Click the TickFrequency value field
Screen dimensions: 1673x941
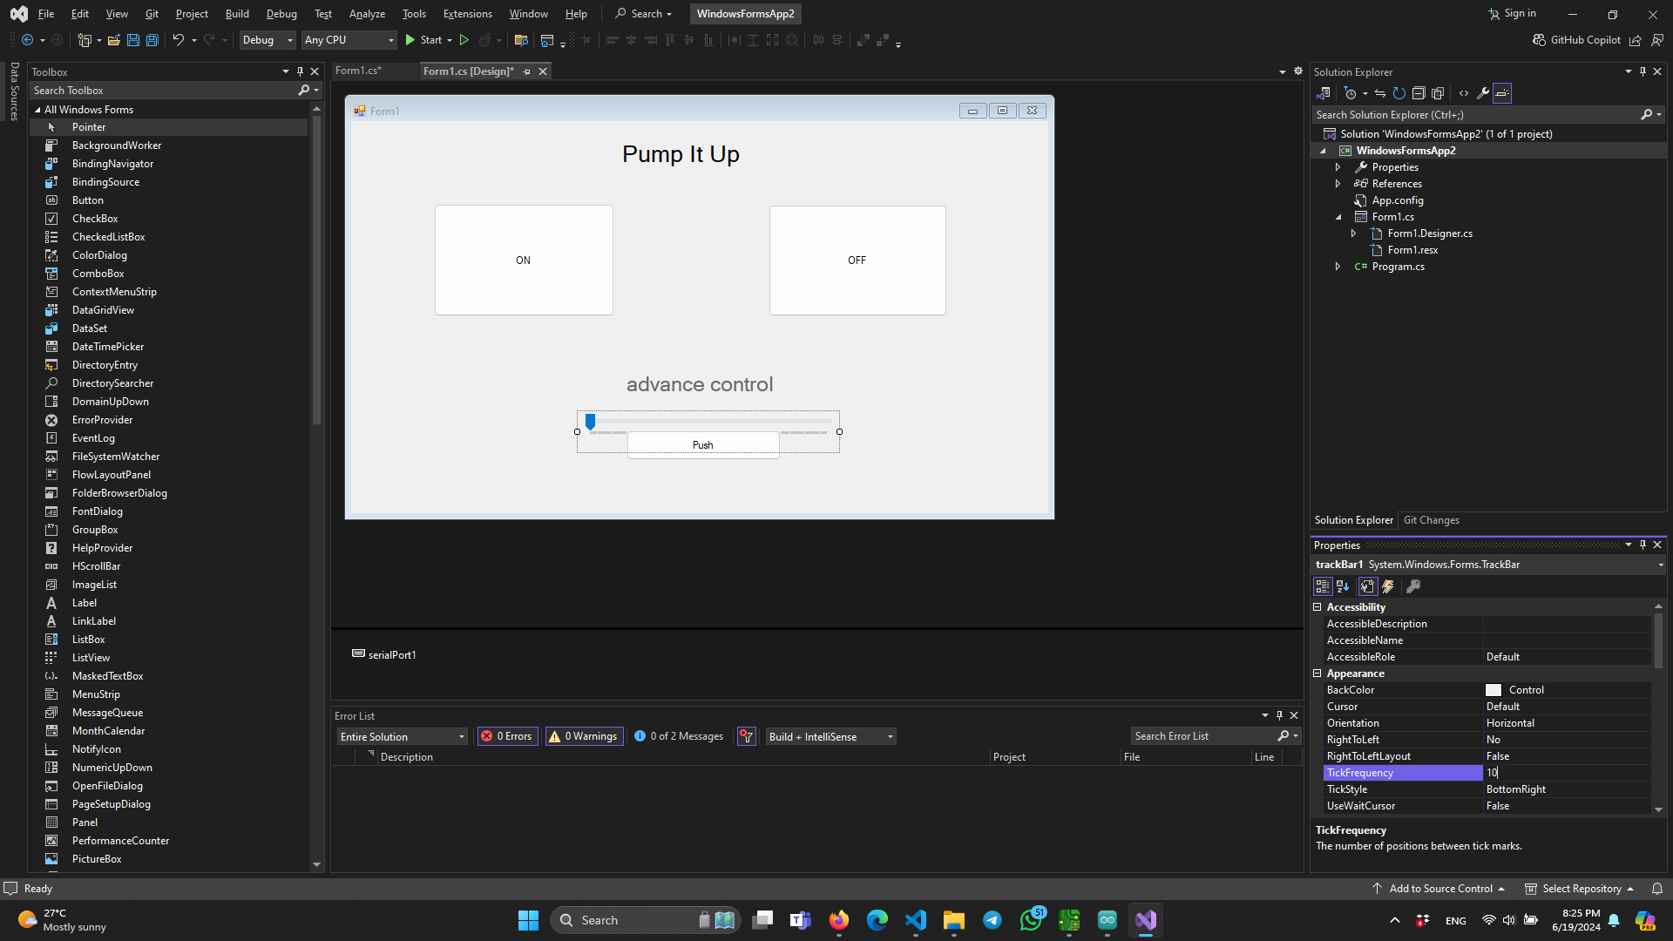[x=1567, y=773]
